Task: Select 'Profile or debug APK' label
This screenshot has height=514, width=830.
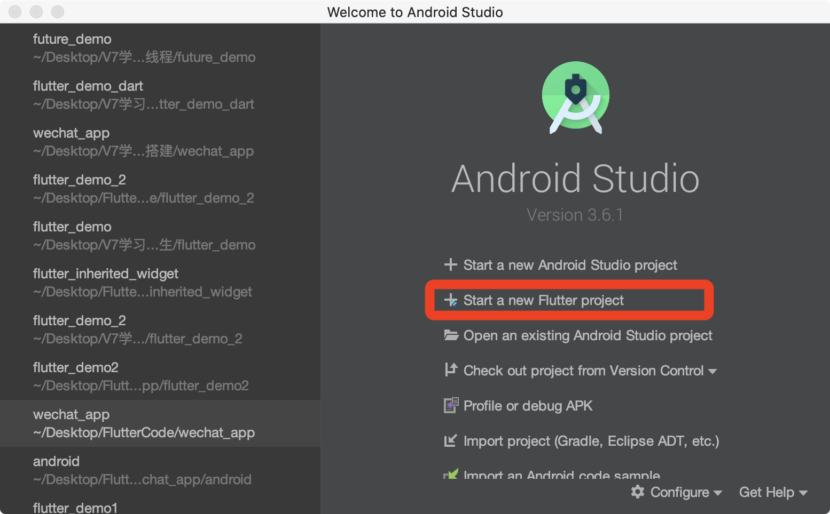Action: tap(528, 406)
